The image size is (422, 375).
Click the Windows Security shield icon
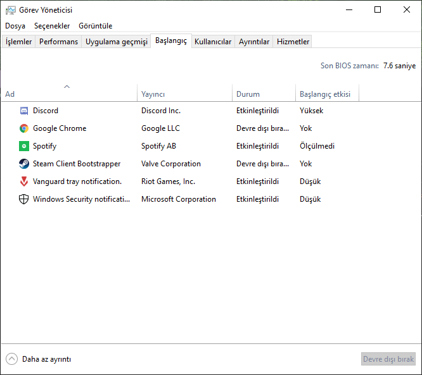[23, 199]
